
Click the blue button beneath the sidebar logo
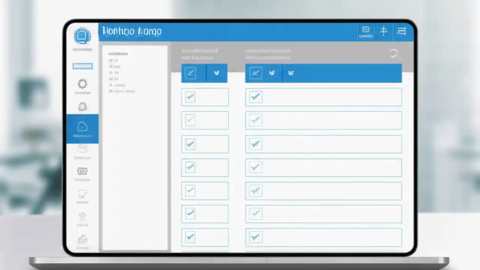click(x=82, y=66)
